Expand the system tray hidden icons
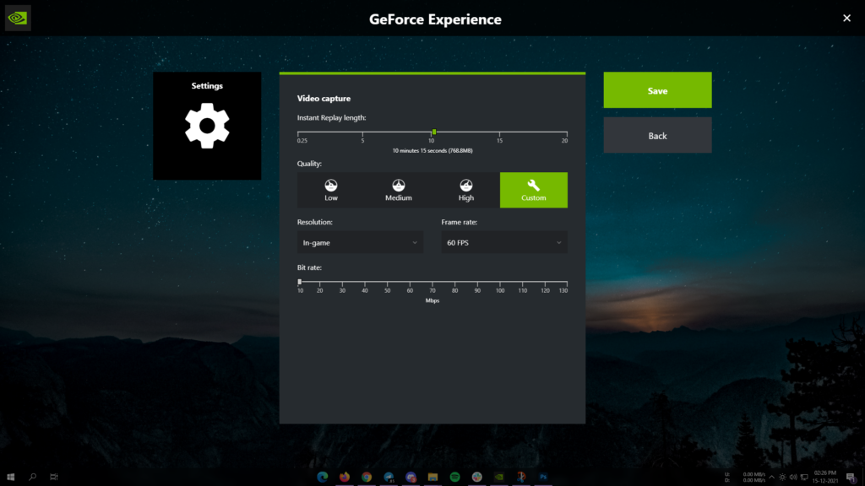 [771, 477]
